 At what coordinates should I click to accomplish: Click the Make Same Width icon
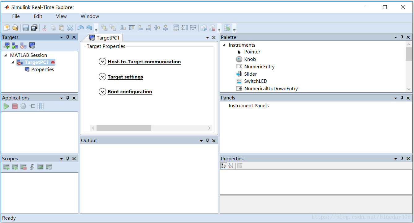click(x=176, y=28)
